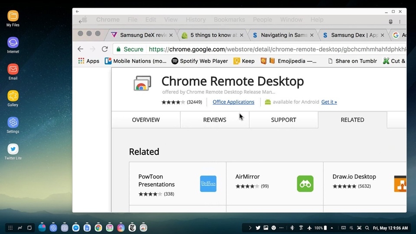This screenshot has height=234, width=416.
Task: Open the New York Times app
Action: [132, 227]
